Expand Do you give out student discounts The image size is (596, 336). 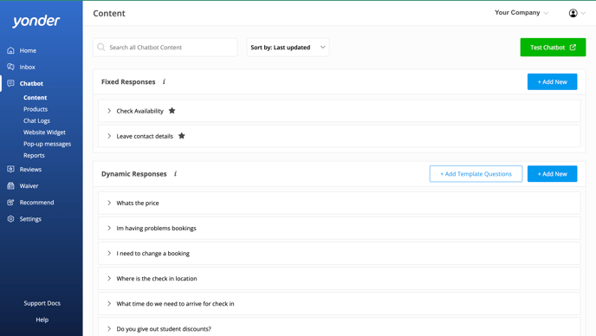pos(109,329)
